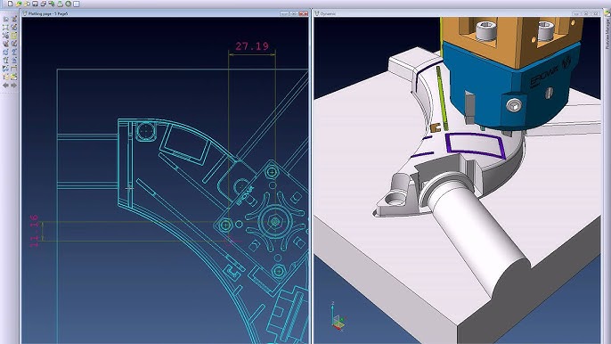
Task: Click the monitor-shaped icon in top toolbar
Action: [x=35, y=4]
